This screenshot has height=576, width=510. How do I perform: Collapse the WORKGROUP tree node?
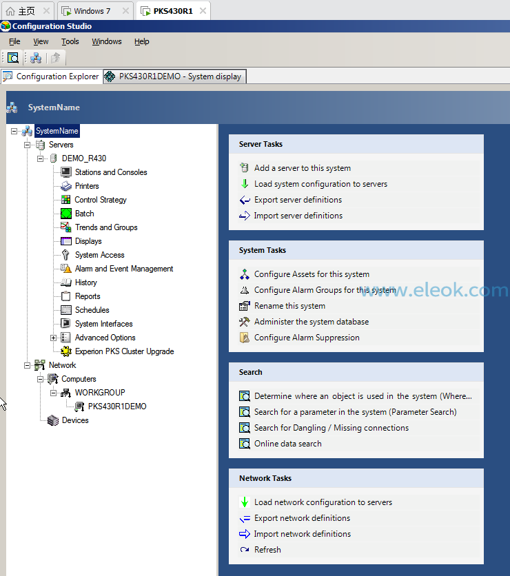pyautogui.click(x=54, y=393)
